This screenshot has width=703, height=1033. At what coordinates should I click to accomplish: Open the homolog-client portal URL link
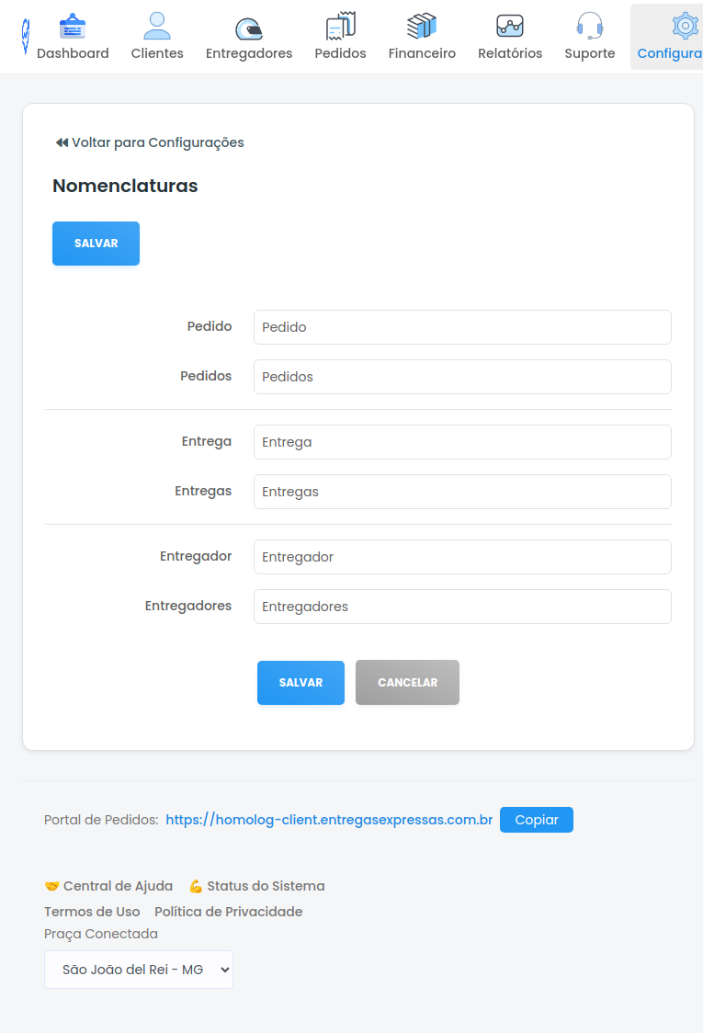[x=329, y=820]
